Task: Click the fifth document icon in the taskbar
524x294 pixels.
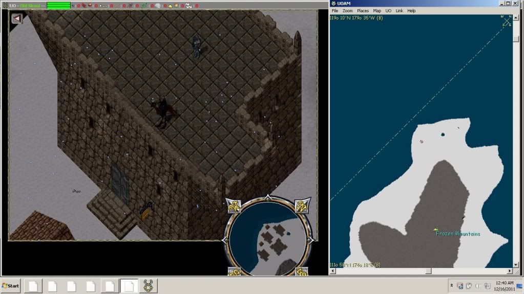Action: (110, 286)
